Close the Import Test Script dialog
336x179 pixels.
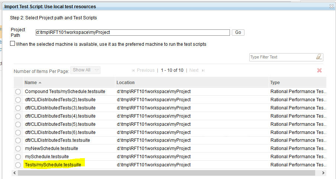click(331, 6)
